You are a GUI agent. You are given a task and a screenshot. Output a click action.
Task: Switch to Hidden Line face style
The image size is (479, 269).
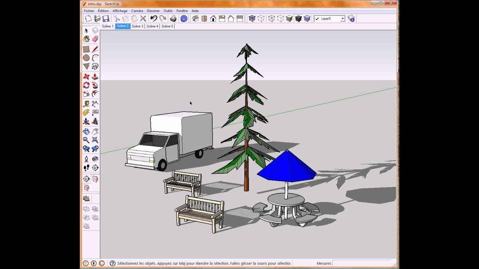pyautogui.click(x=280, y=18)
